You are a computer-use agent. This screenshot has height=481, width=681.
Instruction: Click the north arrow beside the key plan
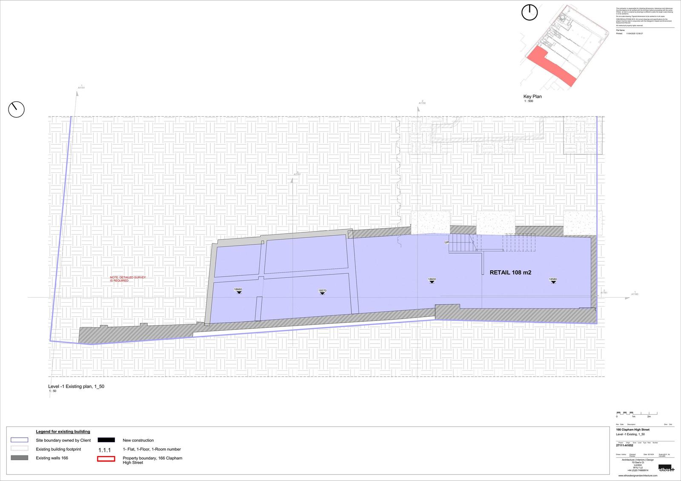click(529, 12)
